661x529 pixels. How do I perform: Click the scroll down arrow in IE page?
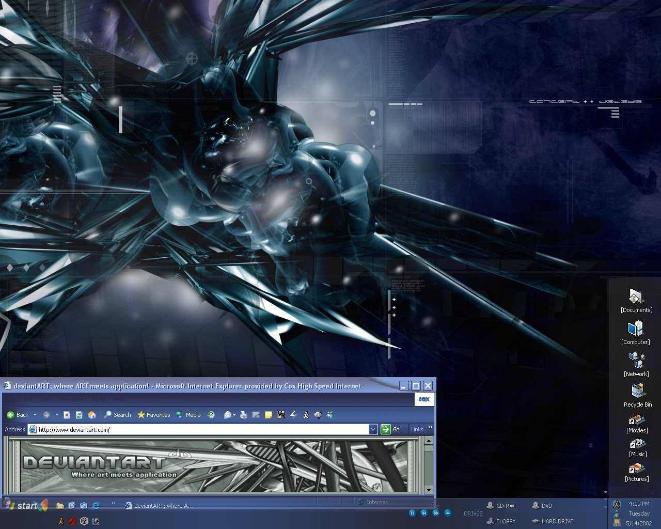(428, 490)
